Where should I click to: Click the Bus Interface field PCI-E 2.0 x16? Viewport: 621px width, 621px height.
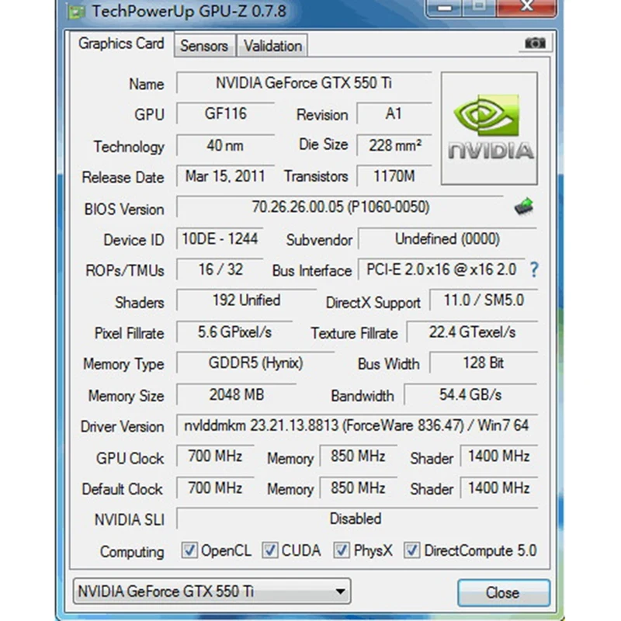click(442, 269)
